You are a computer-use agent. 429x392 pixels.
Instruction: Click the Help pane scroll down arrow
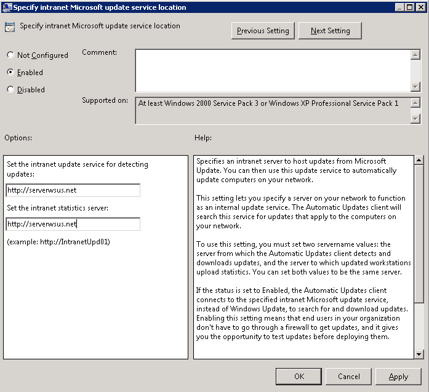419,354
